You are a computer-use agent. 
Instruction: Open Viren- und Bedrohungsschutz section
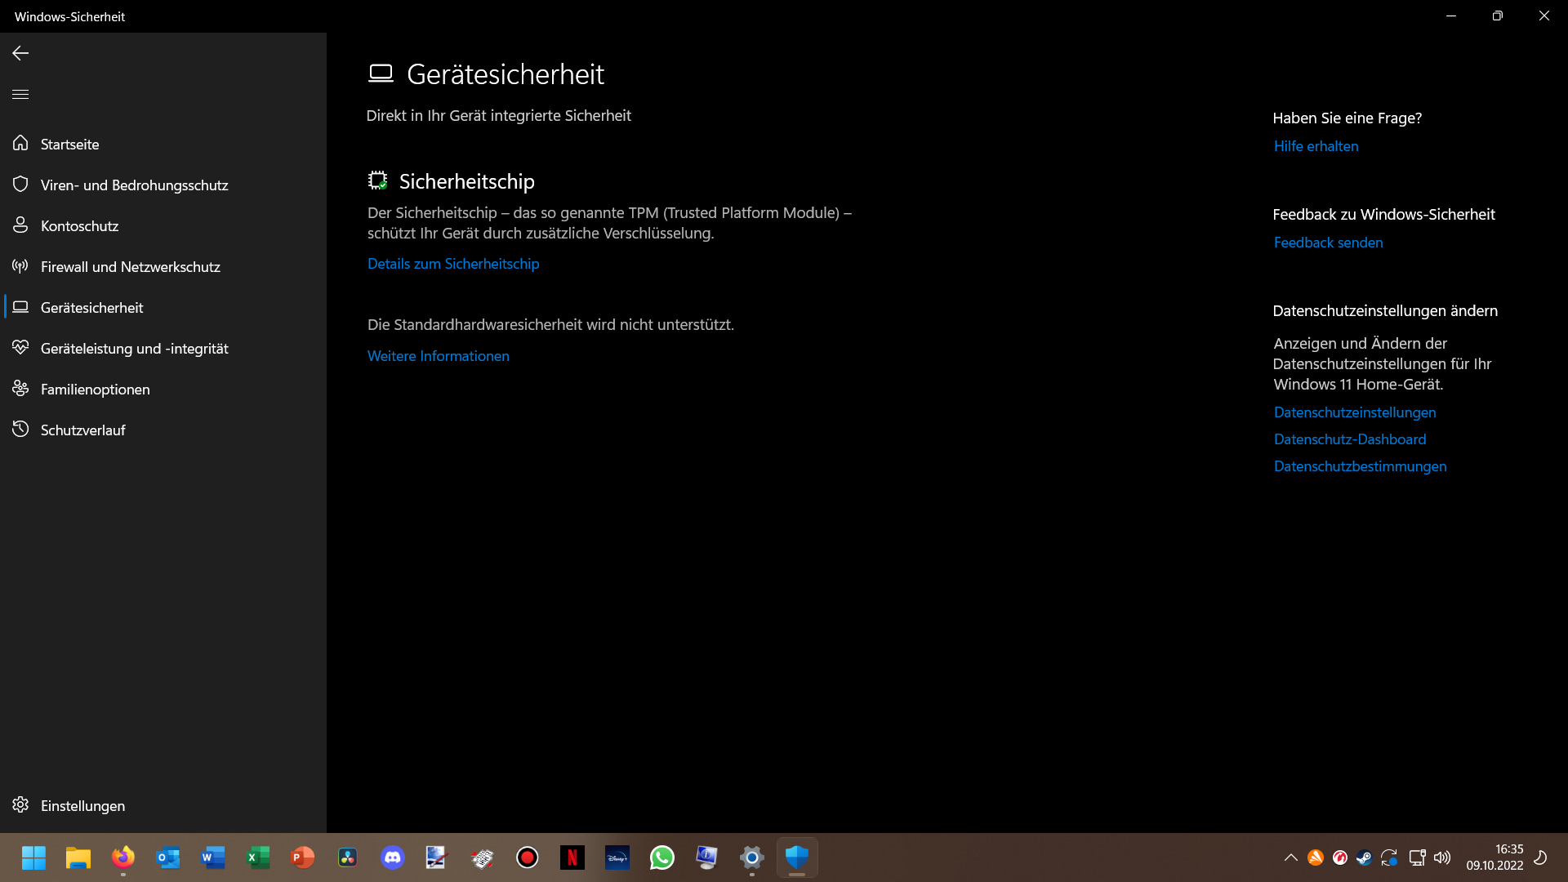(134, 185)
